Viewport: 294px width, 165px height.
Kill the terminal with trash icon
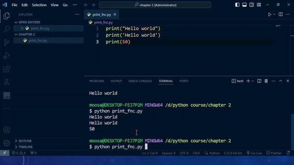click(x=266, y=81)
